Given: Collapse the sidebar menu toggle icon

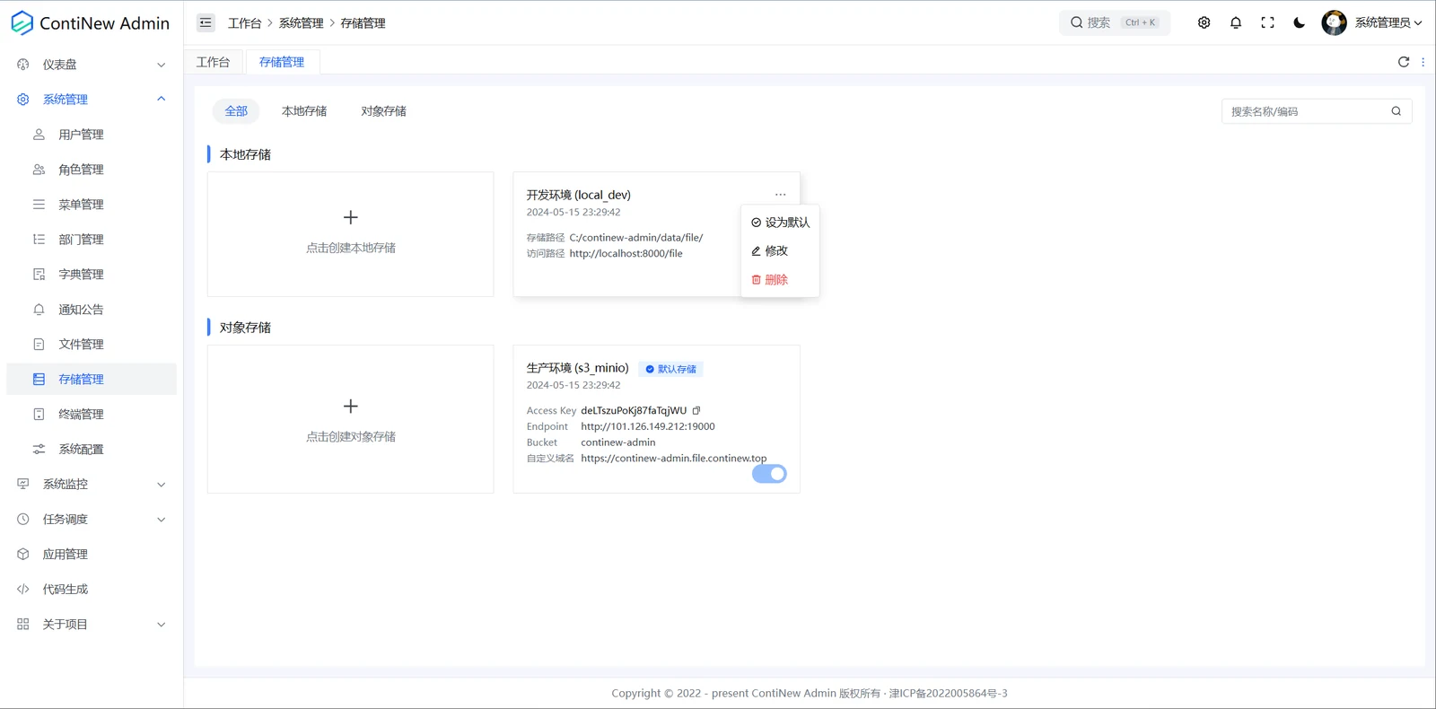Looking at the screenshot, I should (x=206, y=22).
